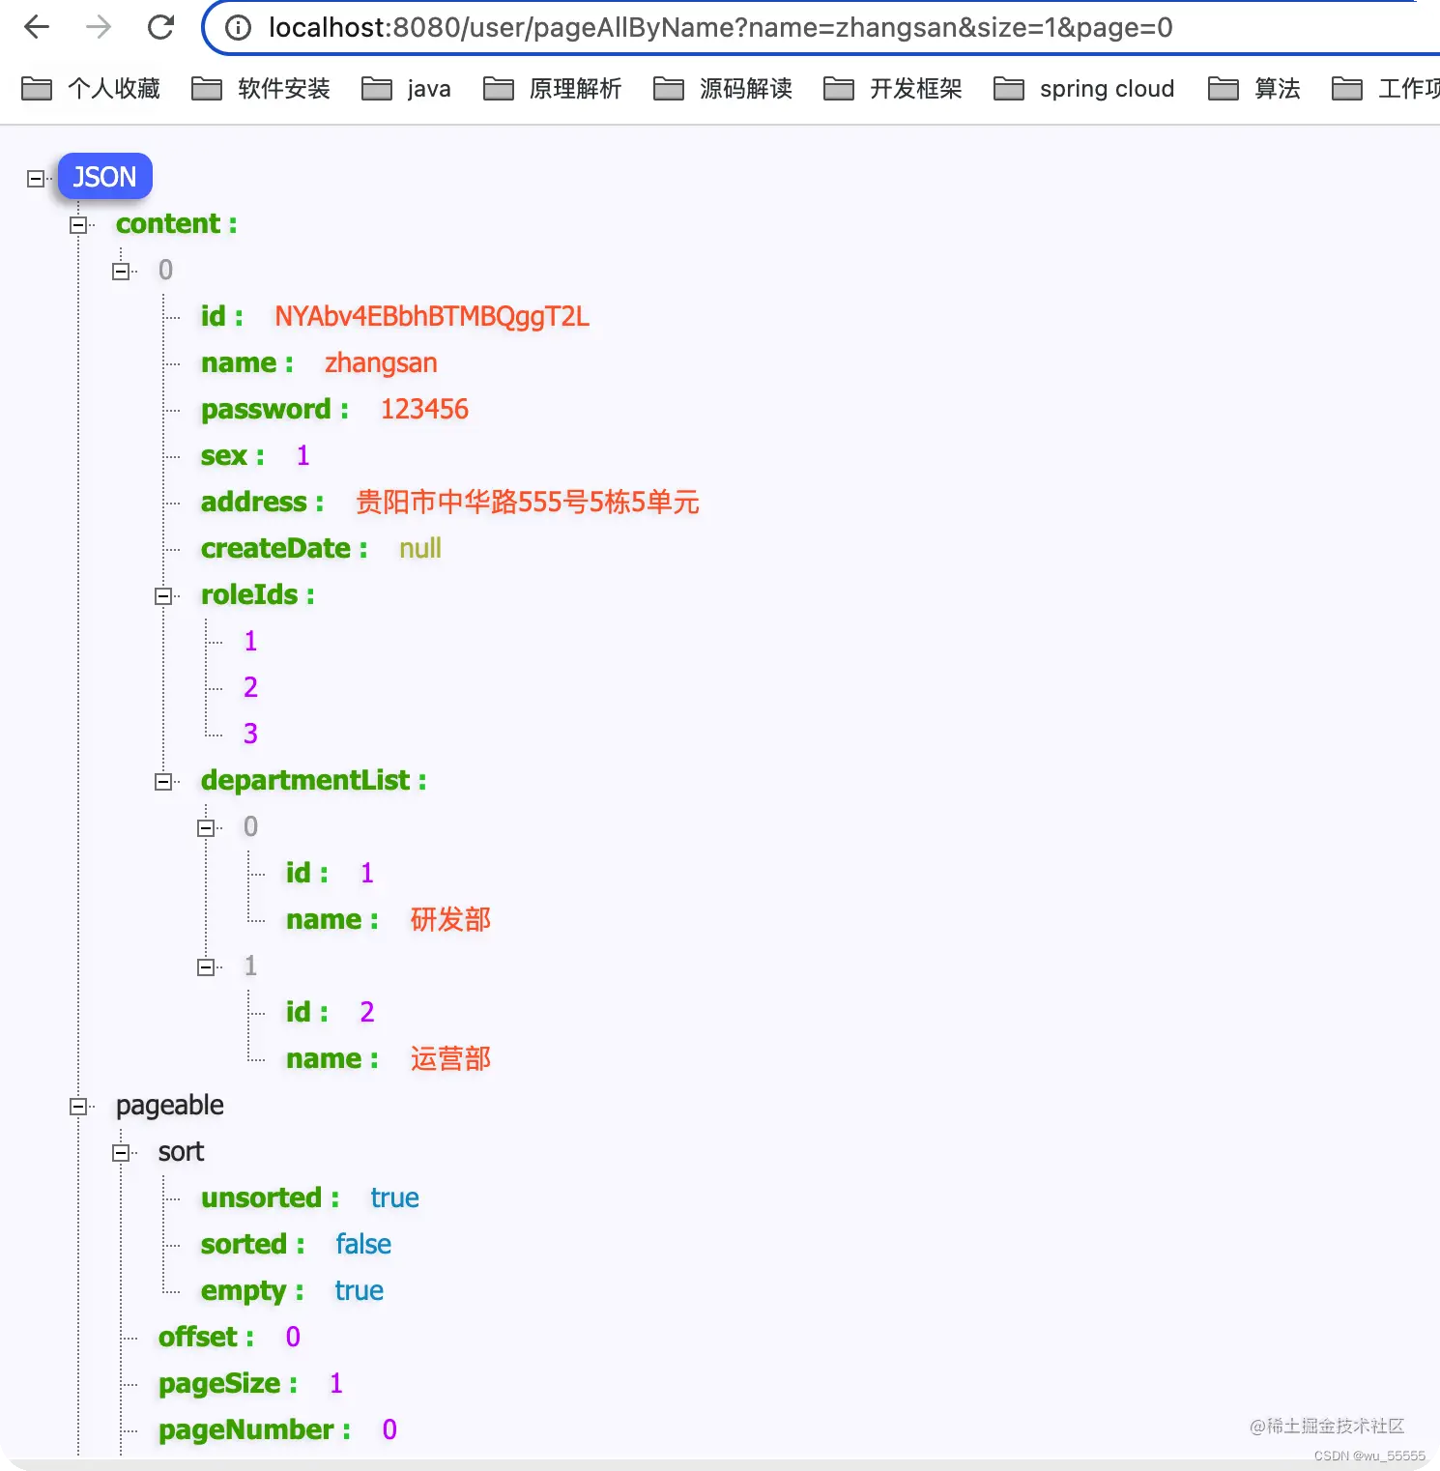Click the blue JSON root badge

(103, 176)
